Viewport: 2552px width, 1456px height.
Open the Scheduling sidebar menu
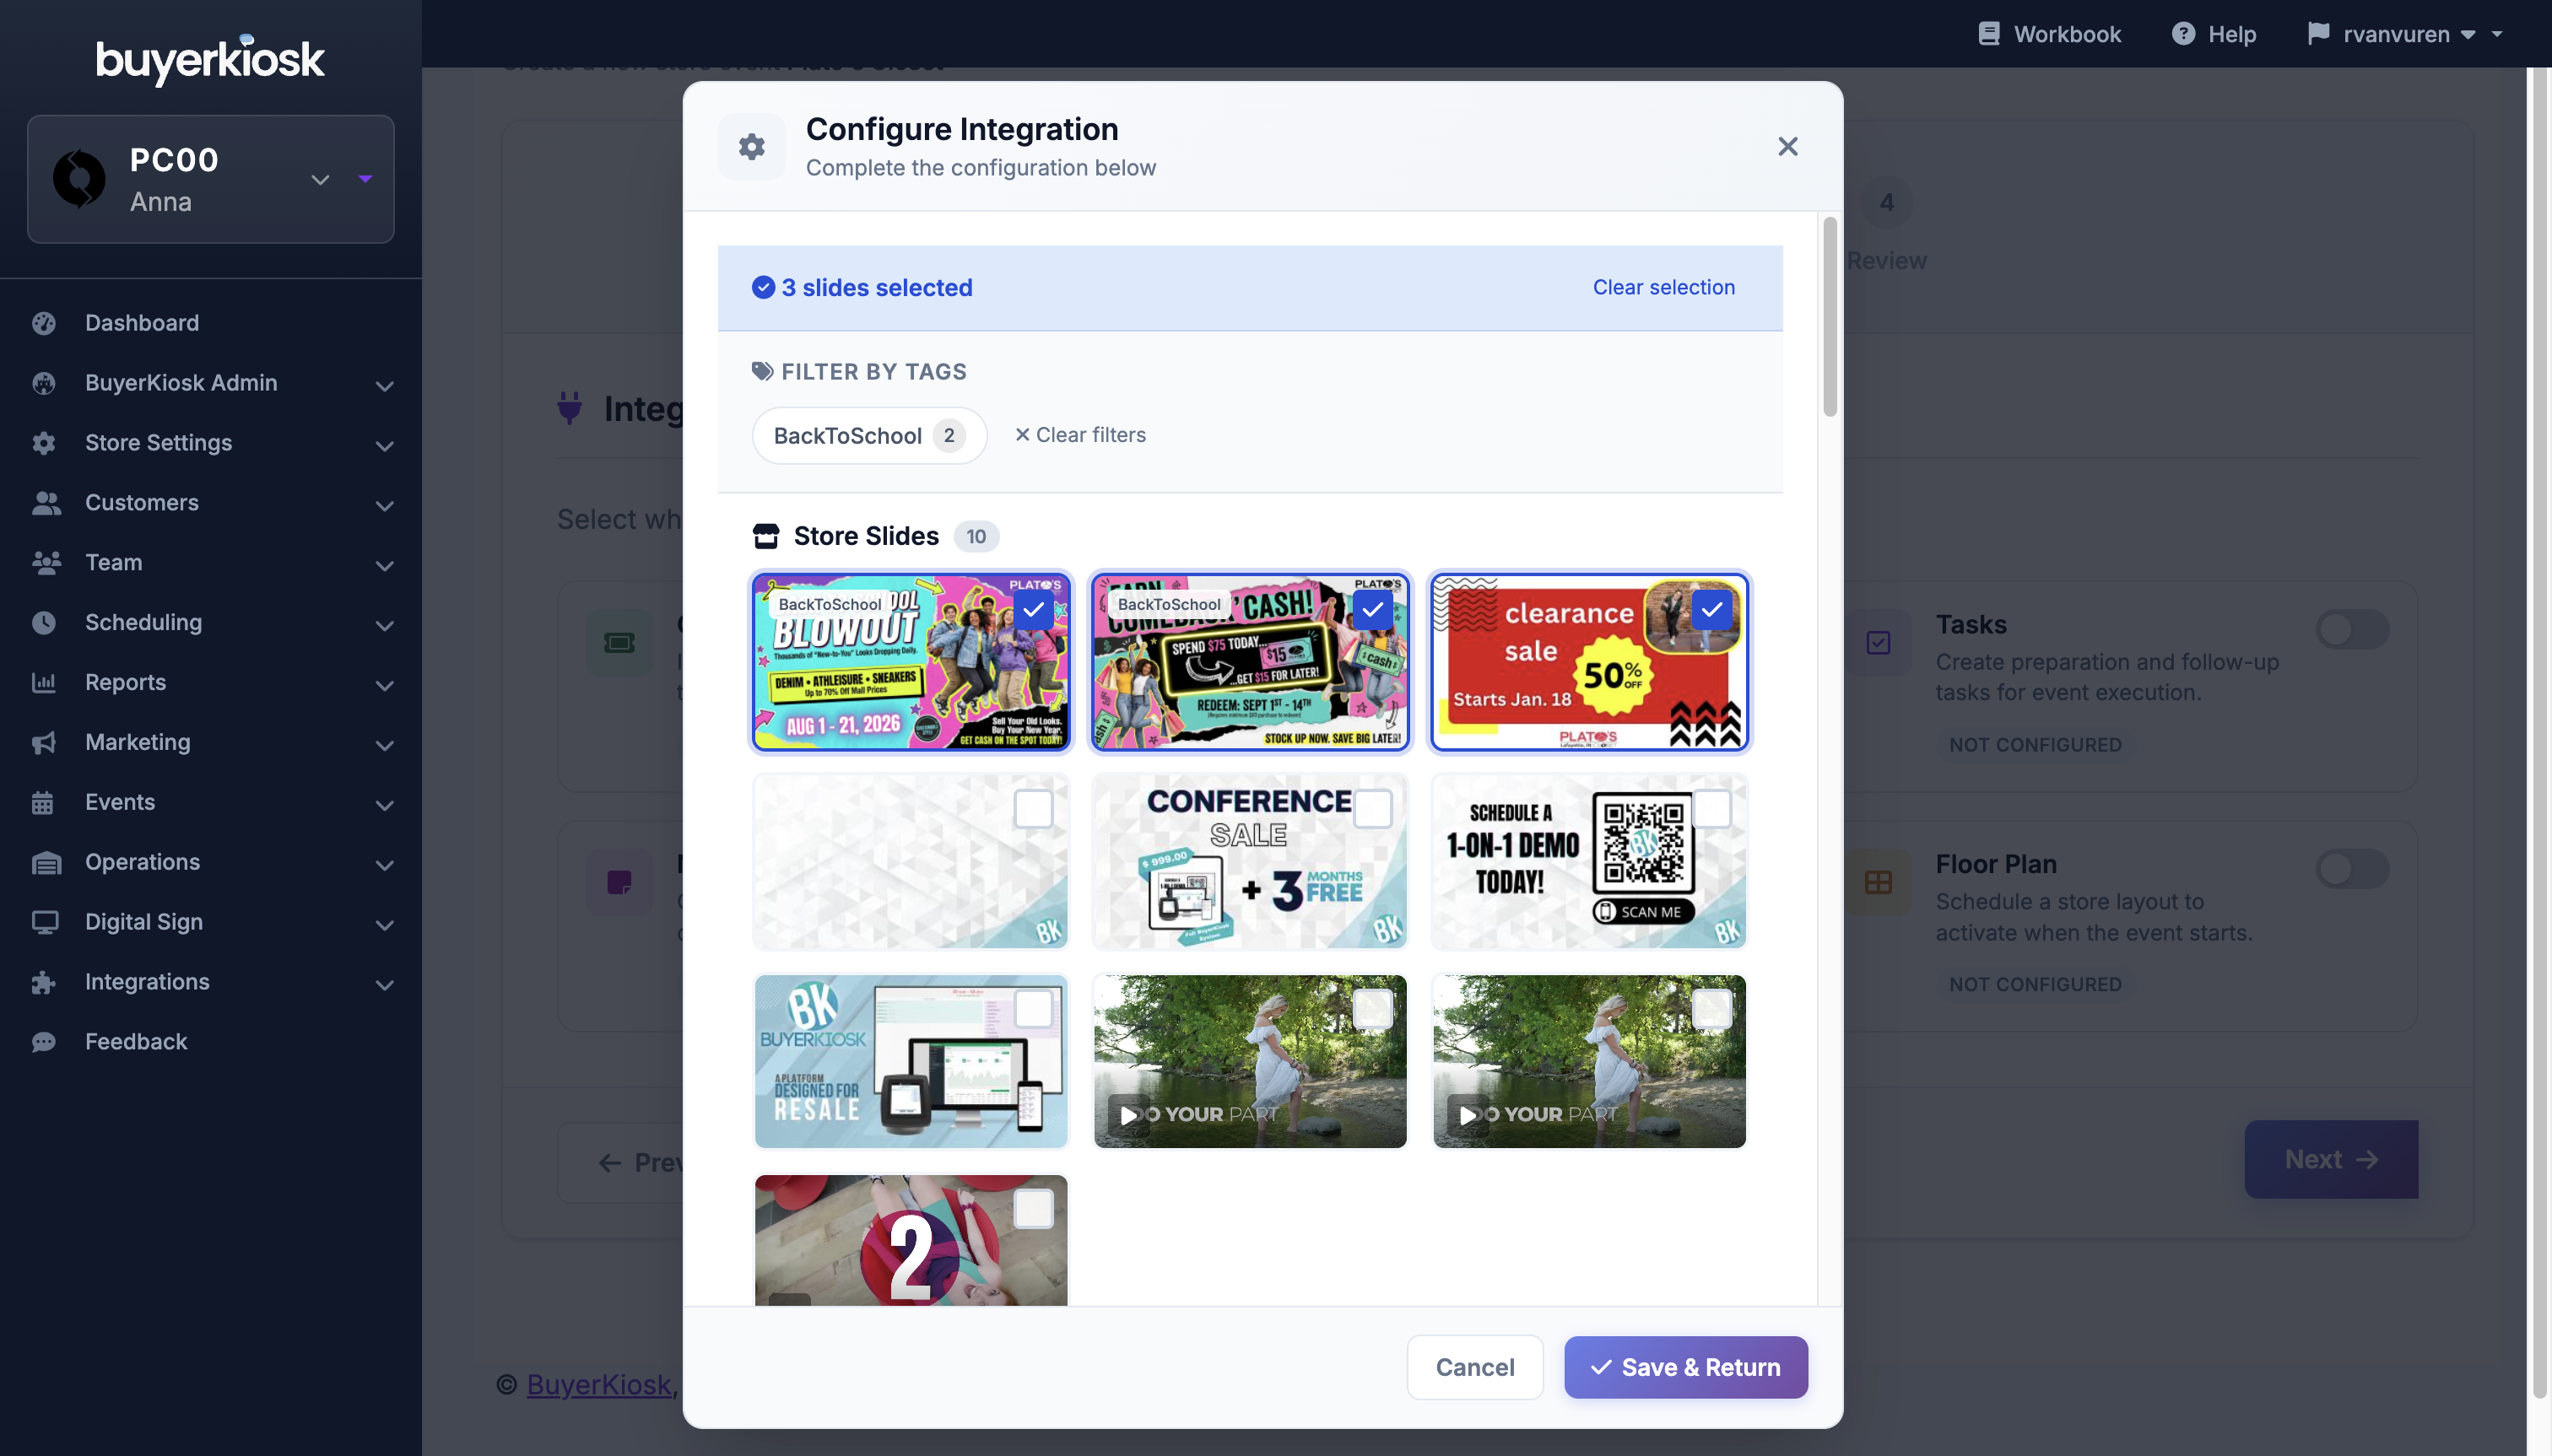[210, 622]
